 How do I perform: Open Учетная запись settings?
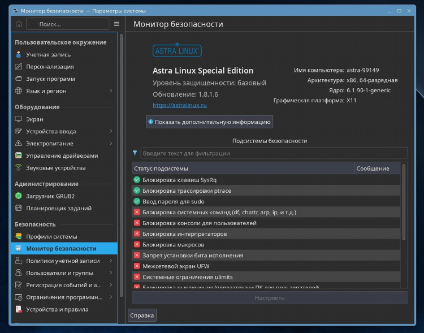pos(64,55)
